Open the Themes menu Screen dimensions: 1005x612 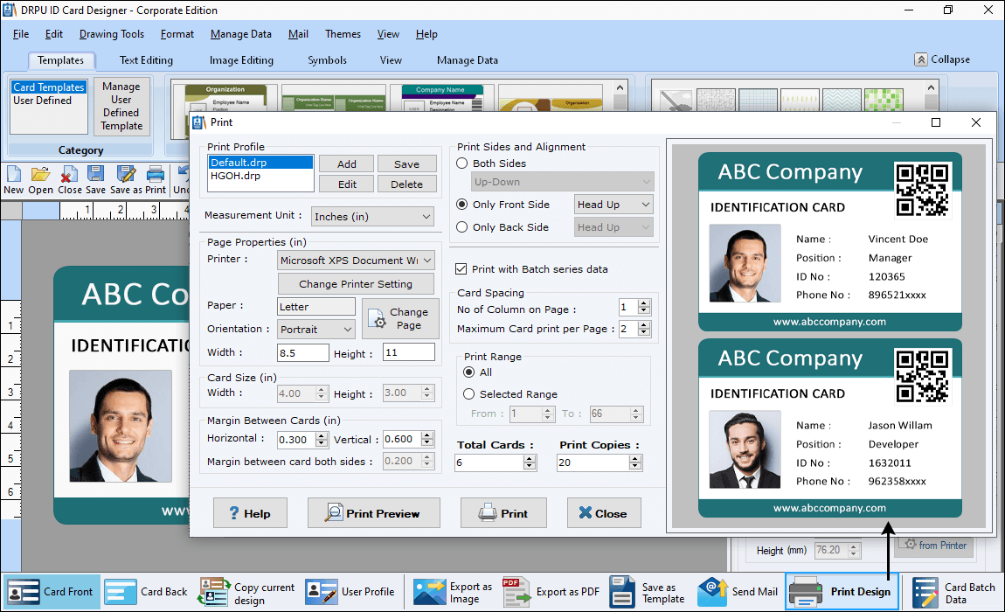(343, 34)
